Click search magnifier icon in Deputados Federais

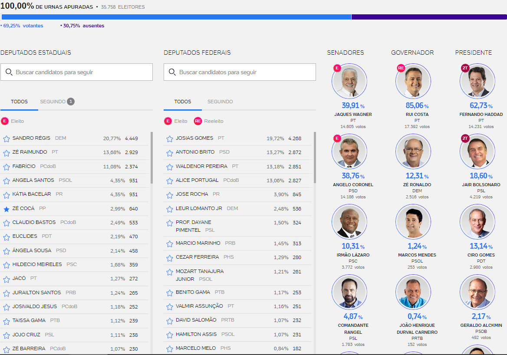click(172, 72)
